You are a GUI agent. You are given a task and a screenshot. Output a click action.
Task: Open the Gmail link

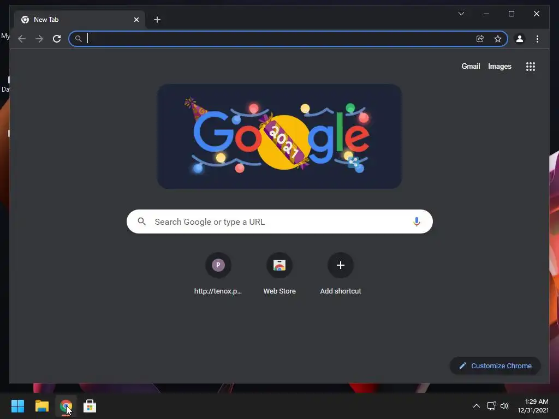point(471,66)
